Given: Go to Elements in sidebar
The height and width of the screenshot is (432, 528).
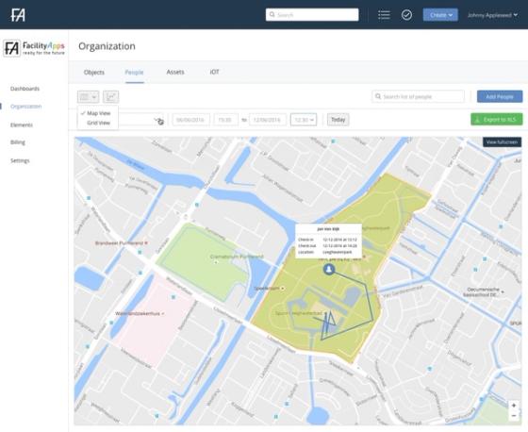Looking at the screenshot, I should [x=22, y=125].
